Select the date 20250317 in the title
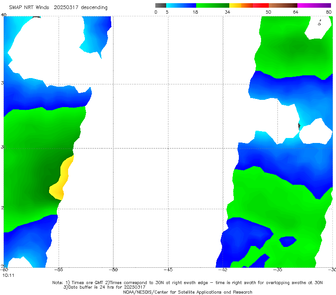336x295 pixels. pos(66,7)
